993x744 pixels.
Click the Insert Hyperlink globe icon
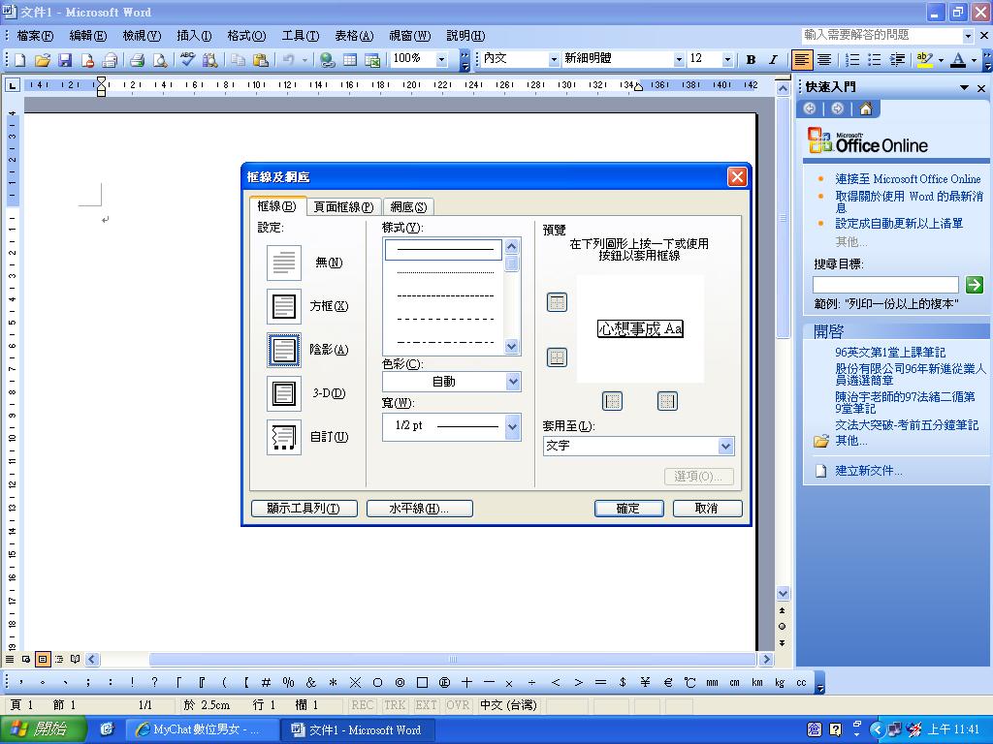pos(327,59)
